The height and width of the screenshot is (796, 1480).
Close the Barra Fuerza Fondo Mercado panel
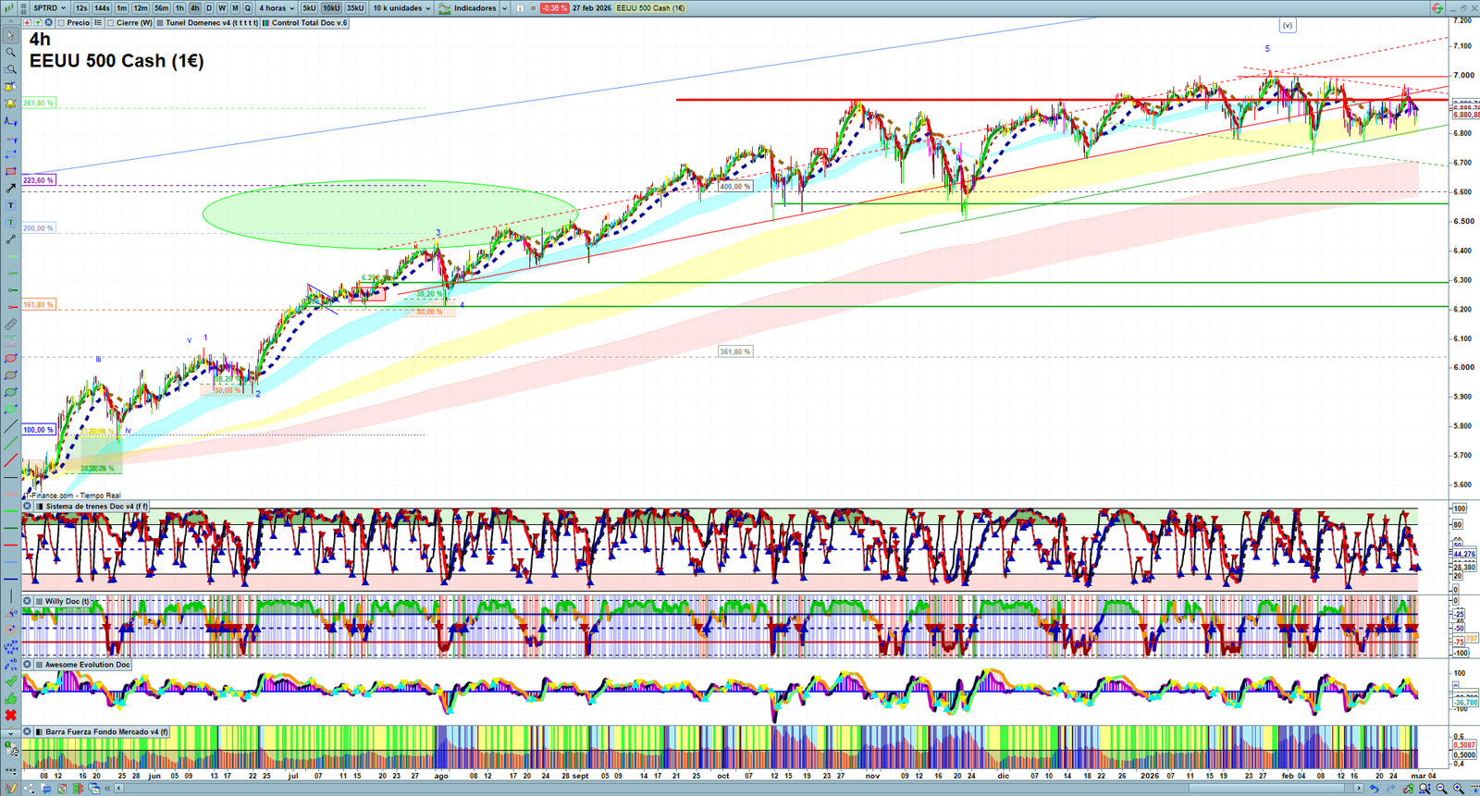(x=28, y=732)
